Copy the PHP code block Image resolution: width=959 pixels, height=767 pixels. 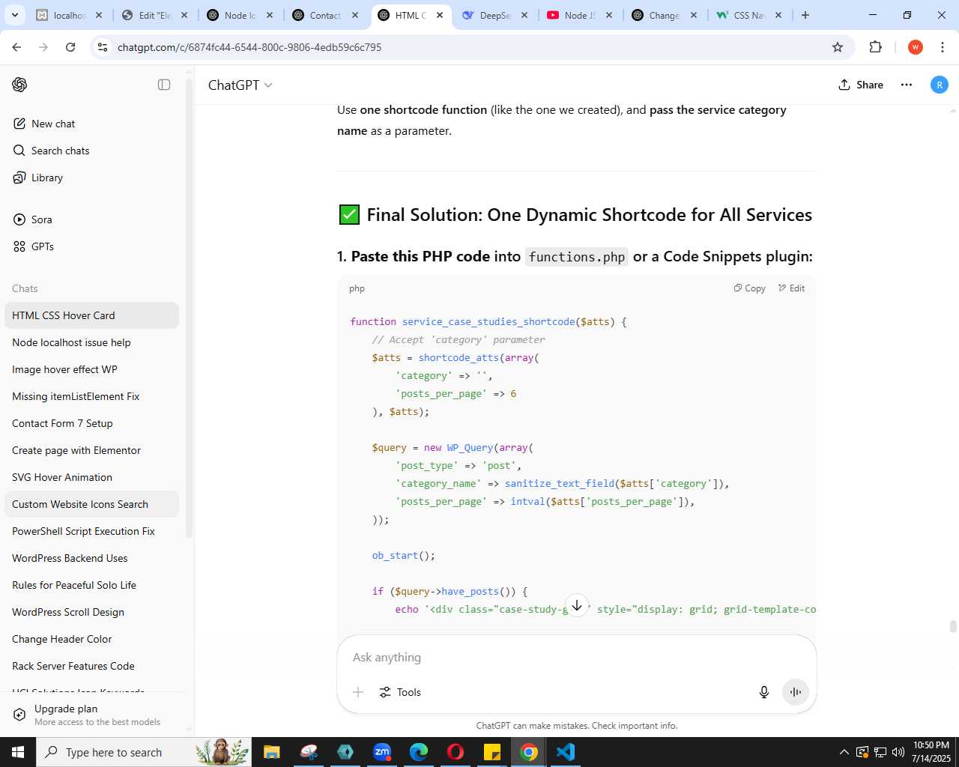click(x=750, y=288)
